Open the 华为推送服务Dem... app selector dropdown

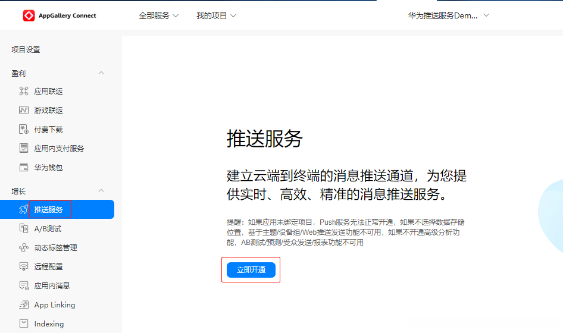[x=449, y=15]
